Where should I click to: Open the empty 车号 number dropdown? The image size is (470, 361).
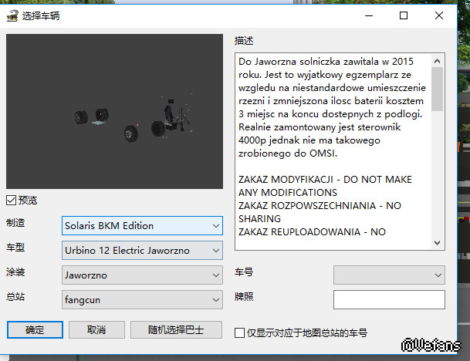(389, 275)
